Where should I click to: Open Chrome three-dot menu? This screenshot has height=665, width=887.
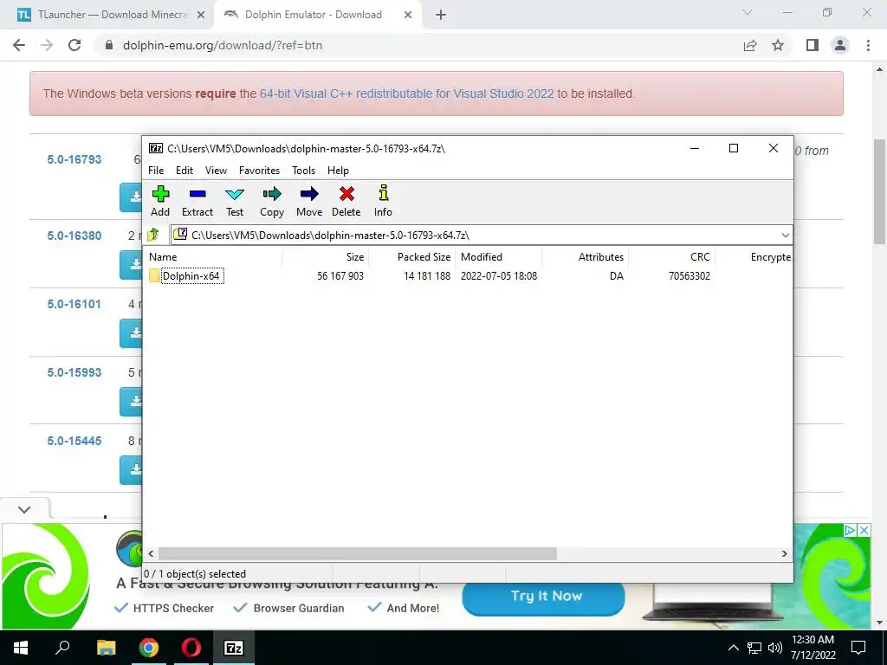[868, 45]
